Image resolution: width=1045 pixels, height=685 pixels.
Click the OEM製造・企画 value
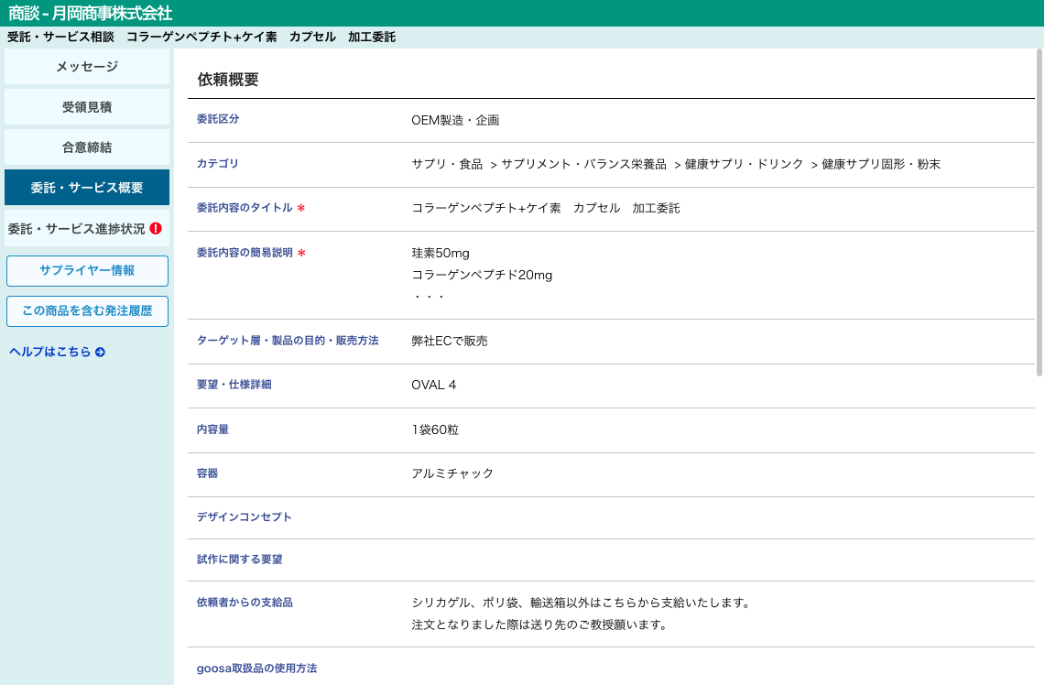[455, 120]
